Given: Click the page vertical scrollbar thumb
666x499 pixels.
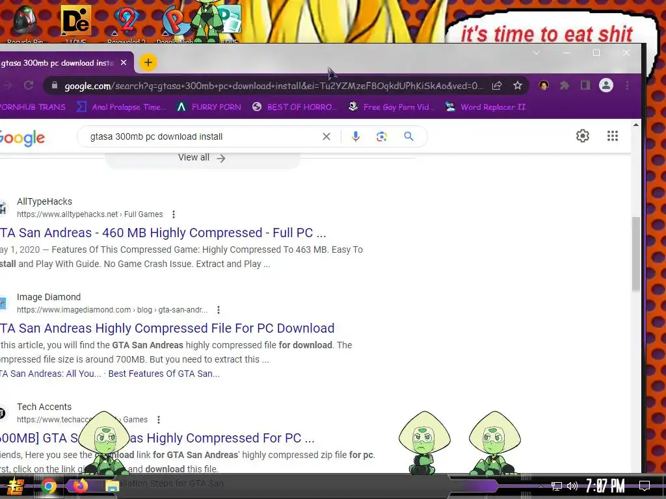Looking at the screenshot, I should [636, 254].
